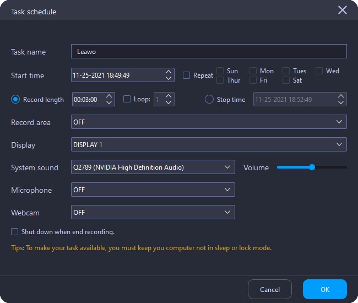Check the Loop checkbox
Screen dimensions: 358x303
127,99
